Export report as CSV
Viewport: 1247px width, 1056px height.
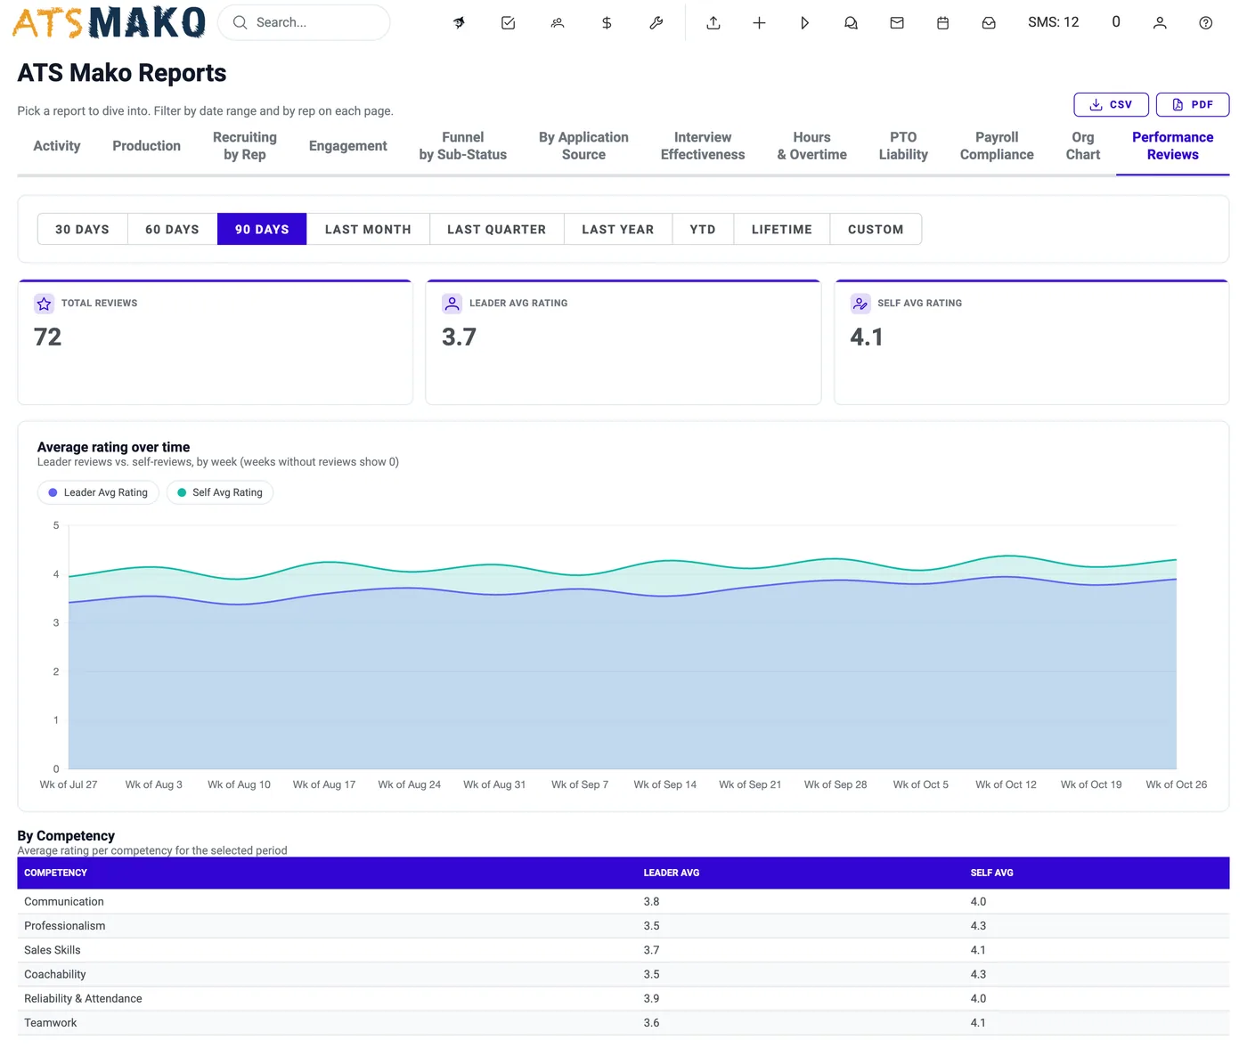(x=1111, y=104)
